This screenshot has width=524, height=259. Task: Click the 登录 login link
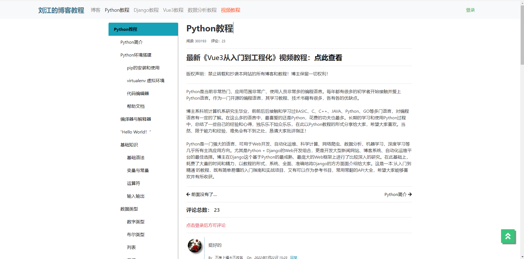(470, 10)
